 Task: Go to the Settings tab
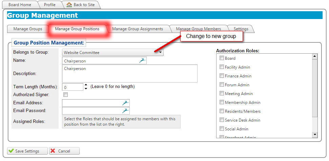pos(241,29)
